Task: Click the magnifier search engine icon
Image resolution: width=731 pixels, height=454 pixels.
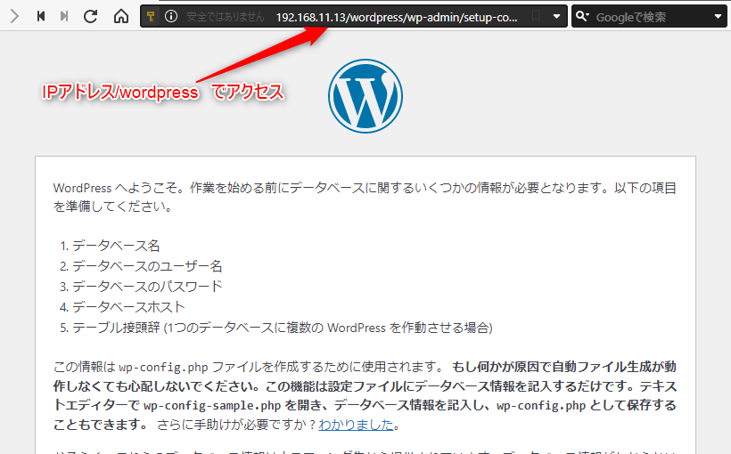Action: pyautogui.click(x=583, y=17)
